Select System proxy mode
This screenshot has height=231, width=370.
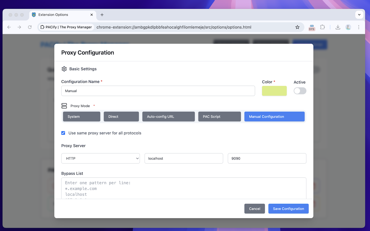(82, 117)
